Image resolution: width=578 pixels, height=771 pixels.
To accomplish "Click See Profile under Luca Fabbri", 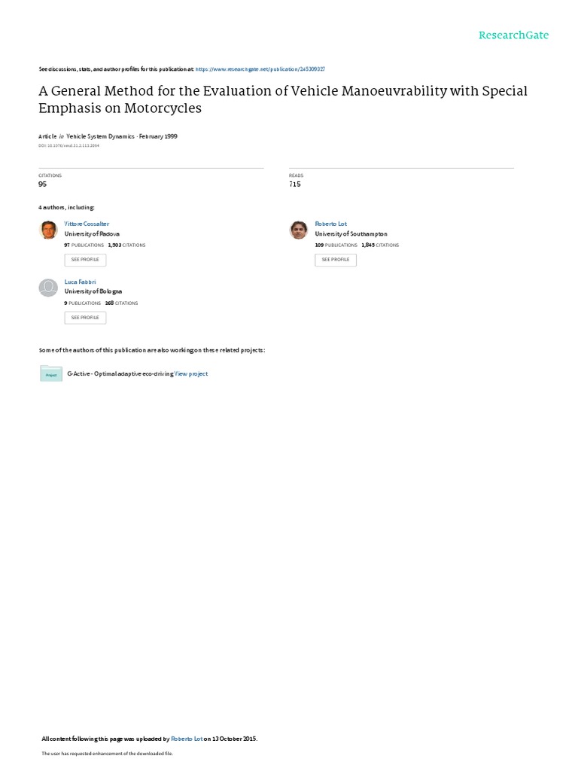I will [85, 318].
